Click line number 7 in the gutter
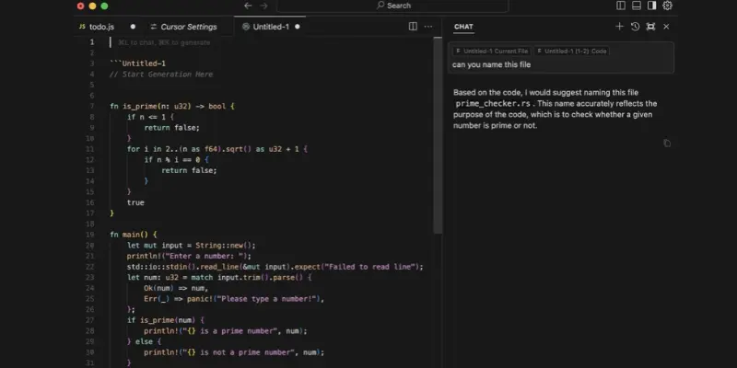Viewport: 737px width, 368px height. pyautogui.click(x=92, y=106)
